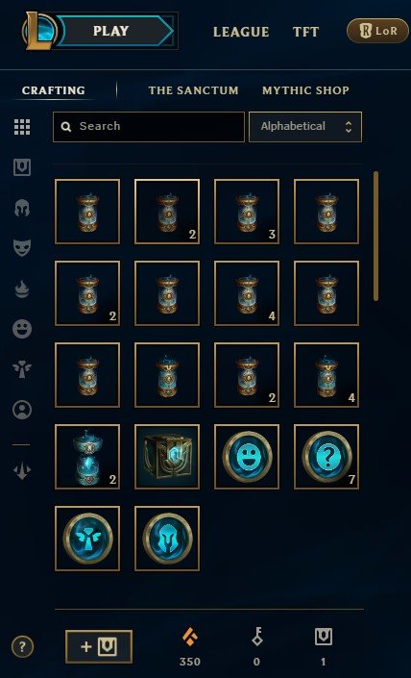Open the help question mark icon

point(22,647)
